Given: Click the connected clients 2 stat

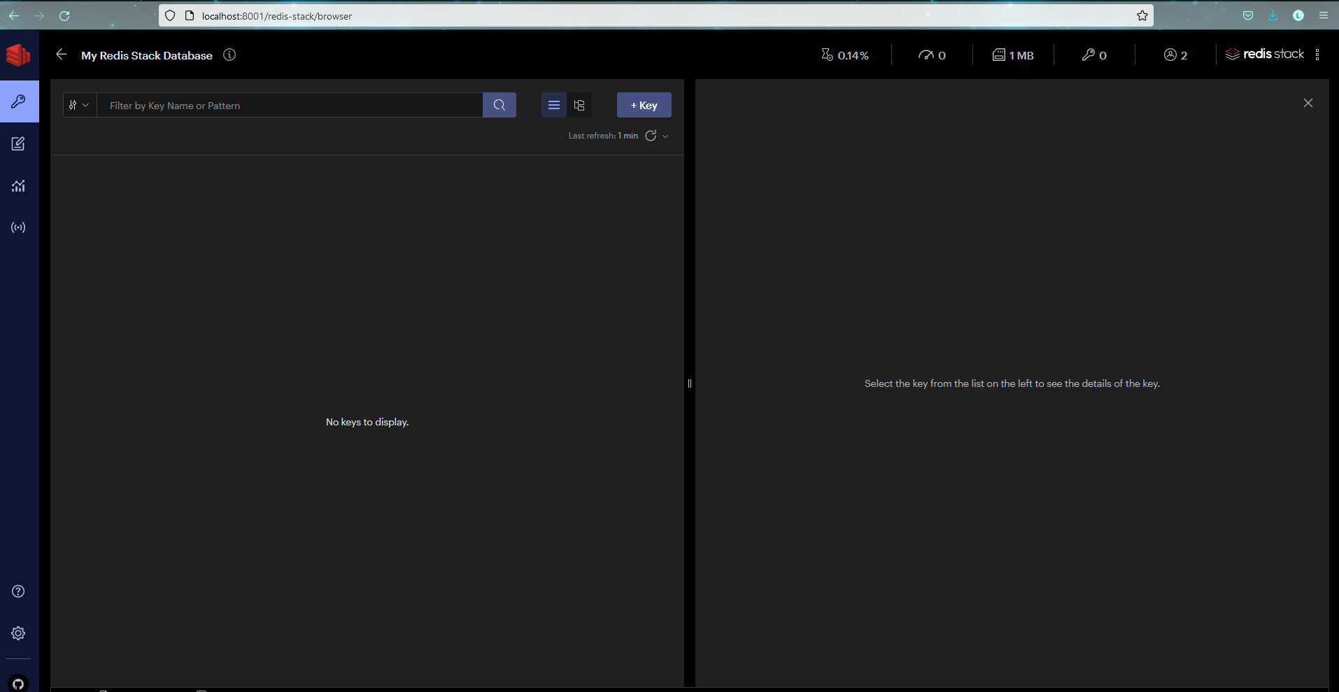Looking at the screenshot, I should [1175, 55].
